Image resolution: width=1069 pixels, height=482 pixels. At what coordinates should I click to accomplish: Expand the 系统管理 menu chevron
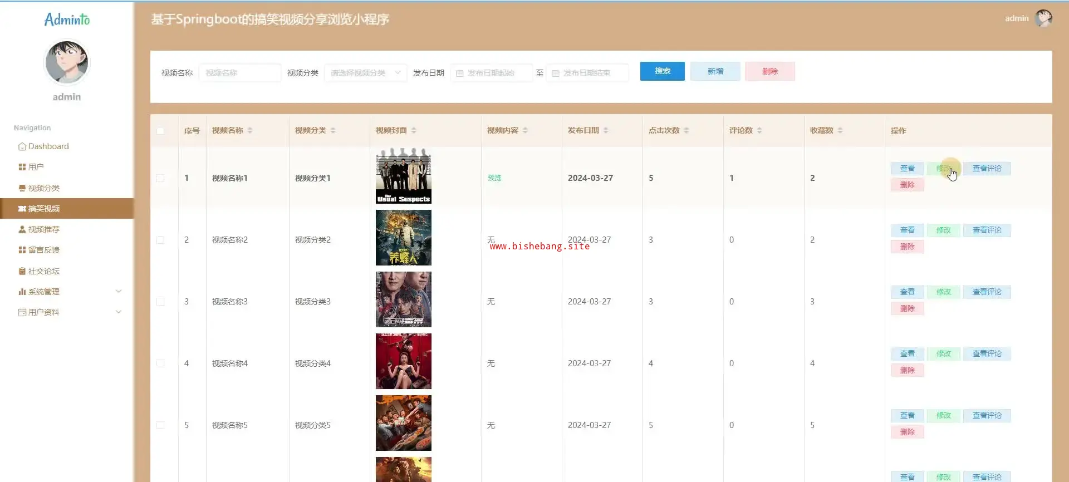[119, 291]
